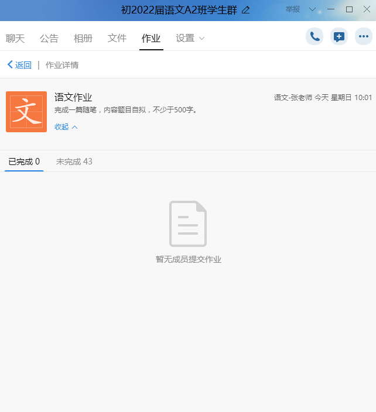Click the 语文作业 homework title
This screenshot has height=412, width=376.
tap(73, 97)
